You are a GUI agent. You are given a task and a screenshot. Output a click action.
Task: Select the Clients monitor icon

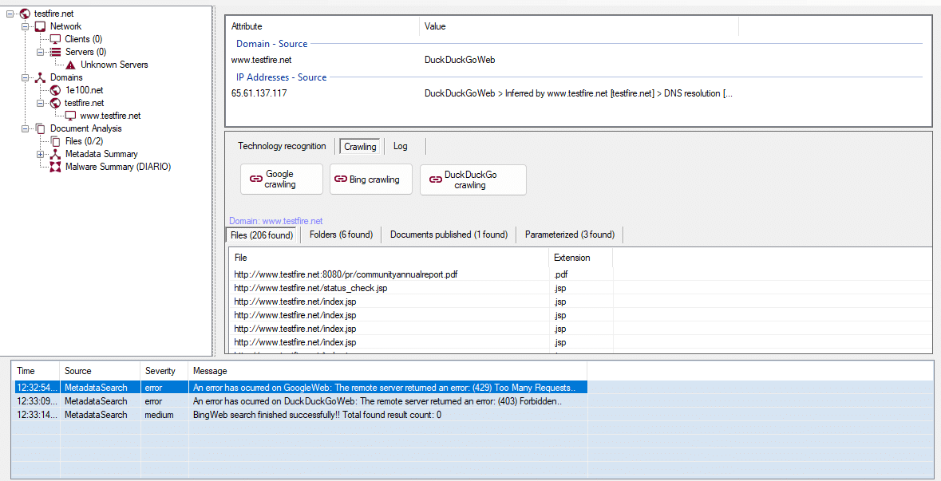(x=55, y=39)
